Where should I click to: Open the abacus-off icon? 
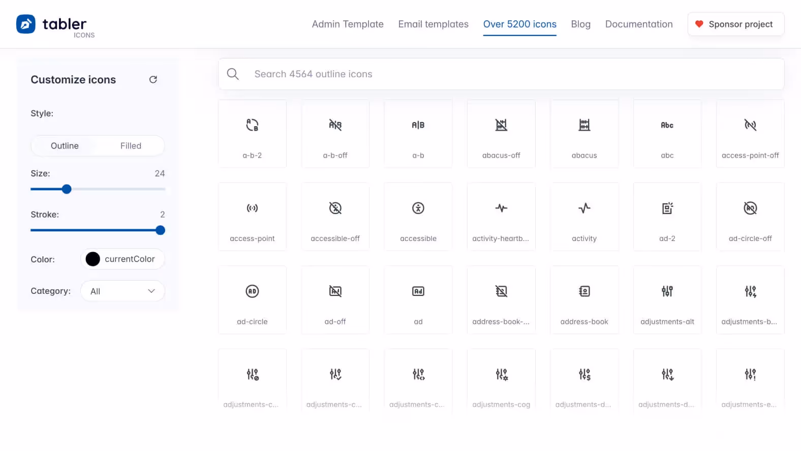[501, 134]
